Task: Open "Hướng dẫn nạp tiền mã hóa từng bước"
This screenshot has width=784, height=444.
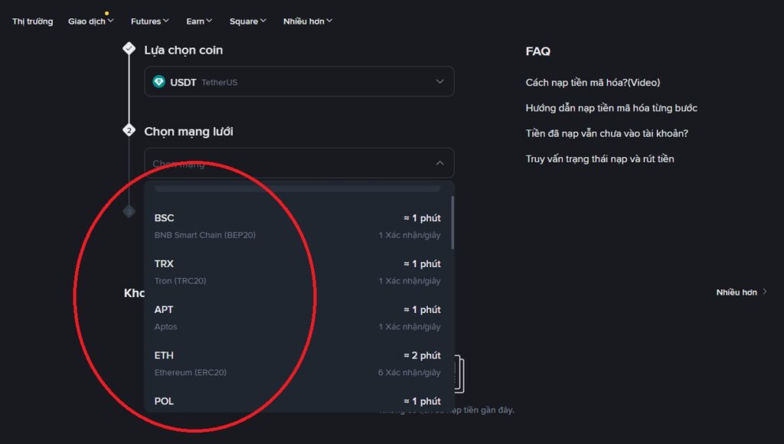Action: pos(611,108)
